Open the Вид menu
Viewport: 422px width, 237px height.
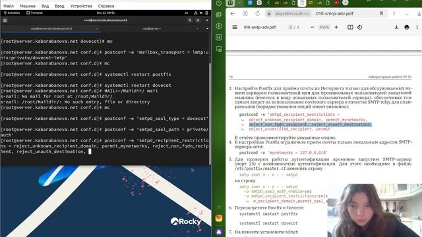coord(45,6)
